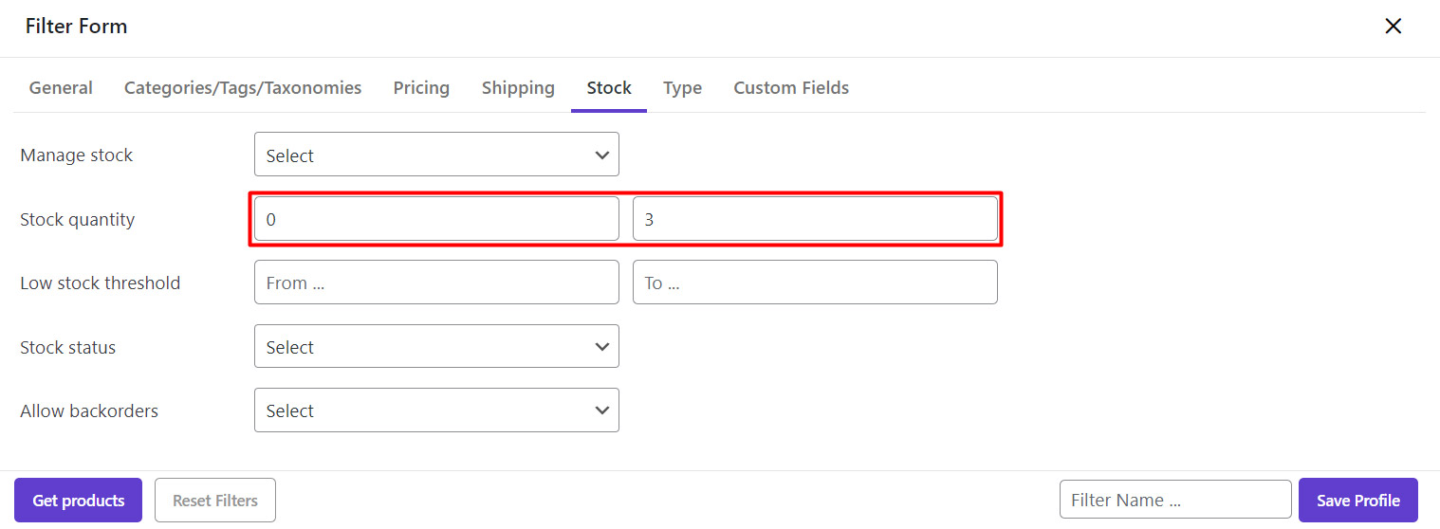Switch to the General tab
This screenshot has height=529, width=1440.
coord(61,88)
